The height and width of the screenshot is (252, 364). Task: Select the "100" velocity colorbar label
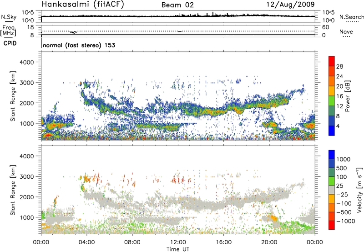click(342, 177)
